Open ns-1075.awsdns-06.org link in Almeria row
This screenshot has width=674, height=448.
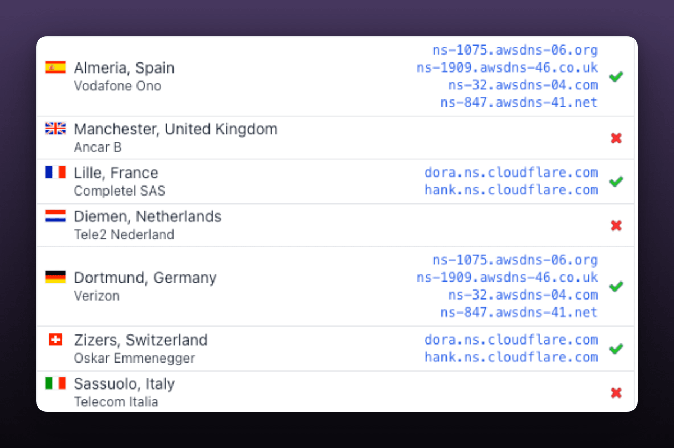click(514, 50)
